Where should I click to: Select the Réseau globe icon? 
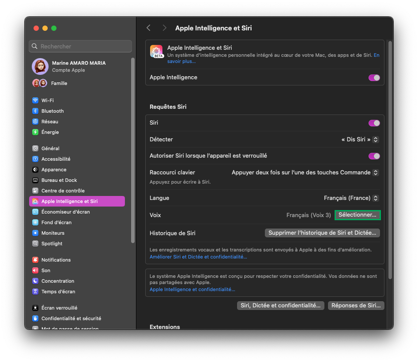coord(35,122)
